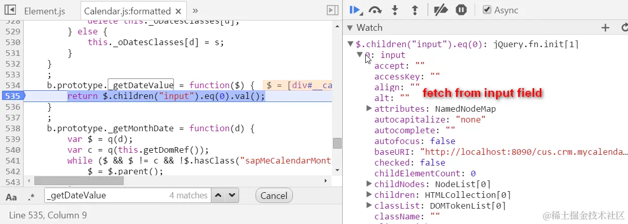Click the horizontal scrollbar right arrow

(x=325, y=180)
